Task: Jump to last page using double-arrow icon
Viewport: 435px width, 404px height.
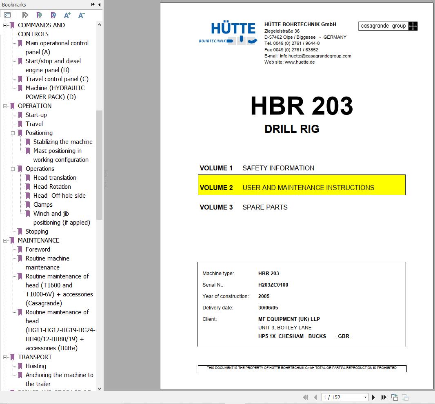Action: tap(384, 397)
